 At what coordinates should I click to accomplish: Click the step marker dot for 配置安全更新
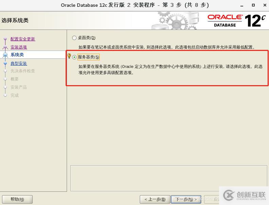pos(5,39)
